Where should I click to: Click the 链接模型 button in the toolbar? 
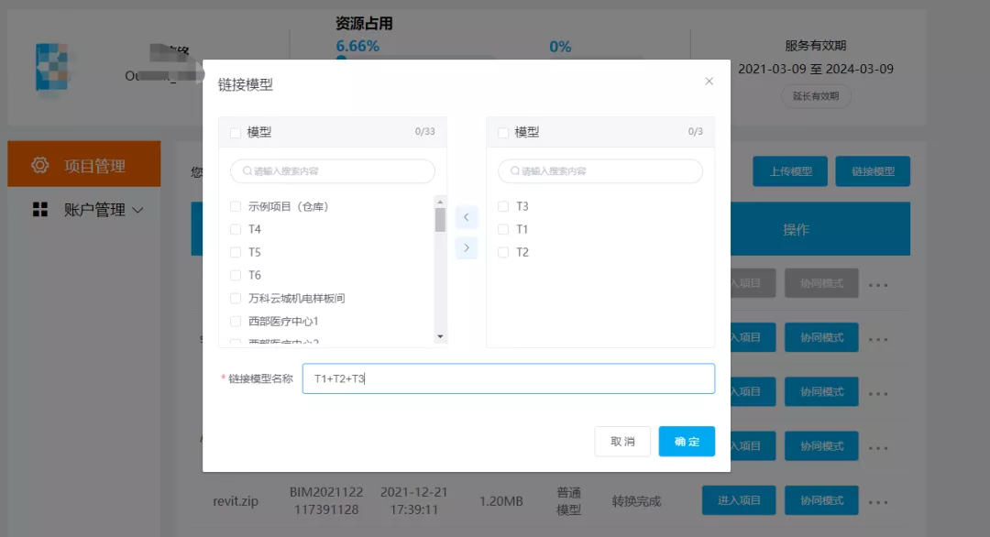click(x=873, y=171)
